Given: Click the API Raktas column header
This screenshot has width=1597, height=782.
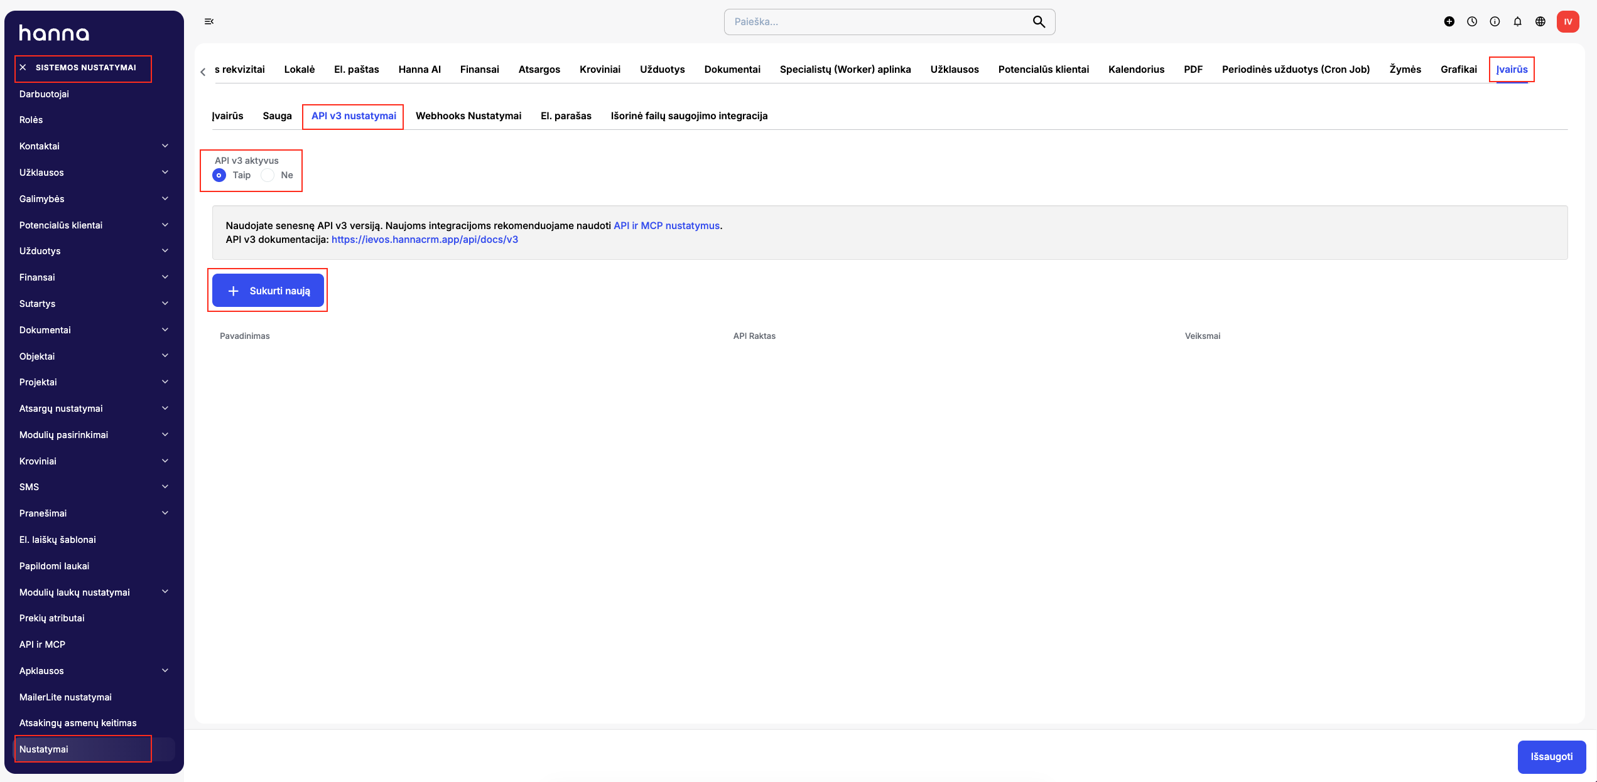Looking at the screenshot, I should pos(754,336).
